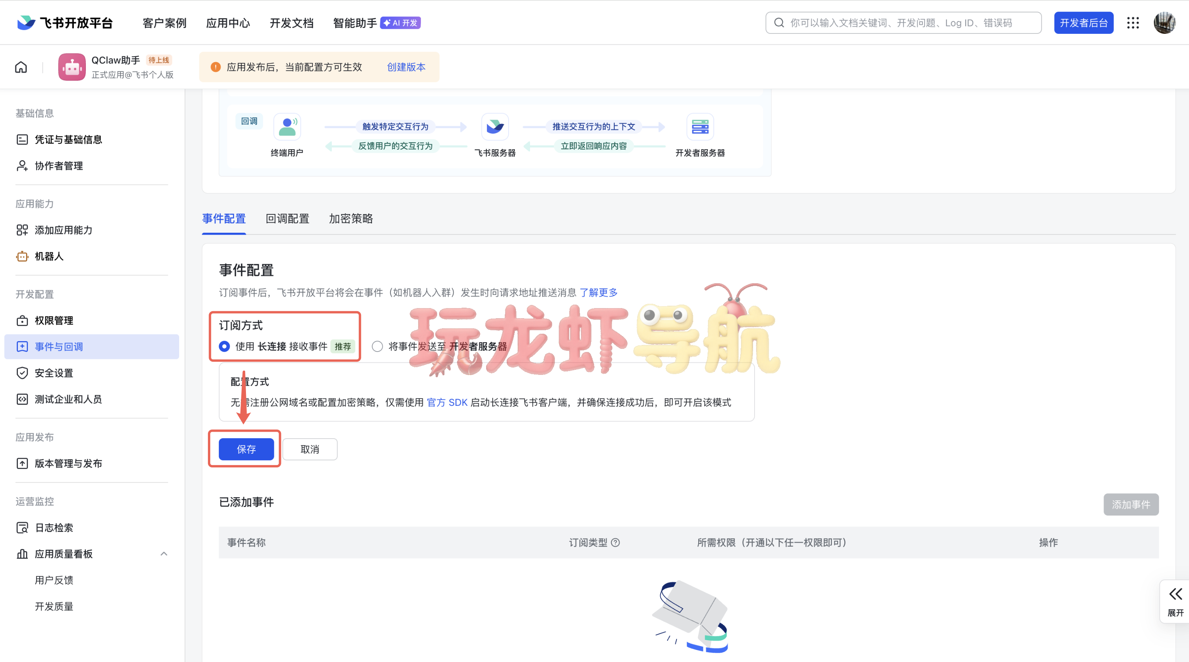Viewport: 1189px width, 662px height.
Task: Open 日志检索 sidebar item
Action: (91, 528)
